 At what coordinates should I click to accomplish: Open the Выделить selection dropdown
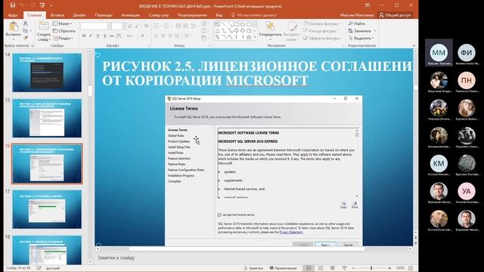pos(361,39)
